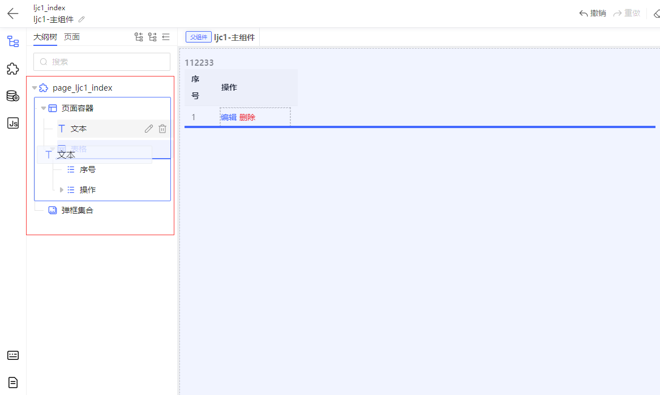
Task: Click the collapse-all tree icon
Action: 152,37
